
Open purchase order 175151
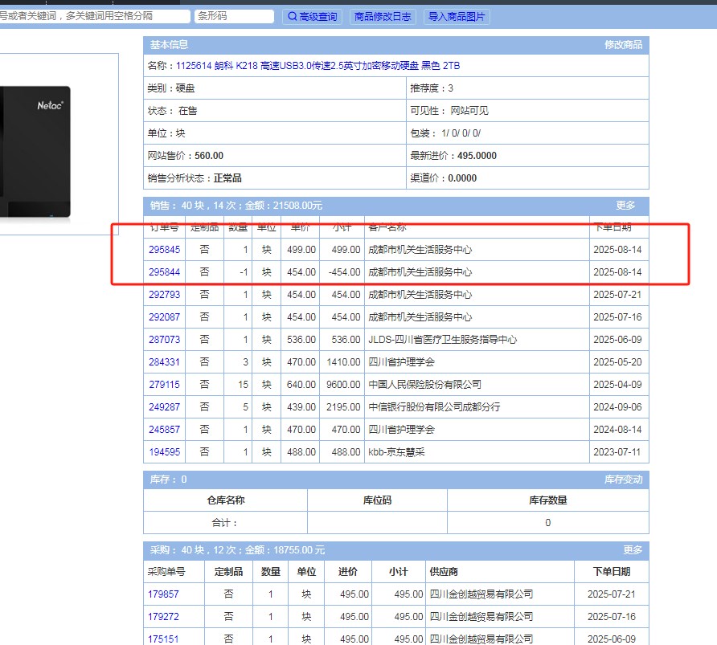pos(163,639)
